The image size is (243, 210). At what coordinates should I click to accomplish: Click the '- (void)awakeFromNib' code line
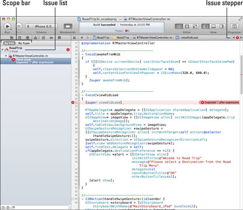tap(101, 54)
